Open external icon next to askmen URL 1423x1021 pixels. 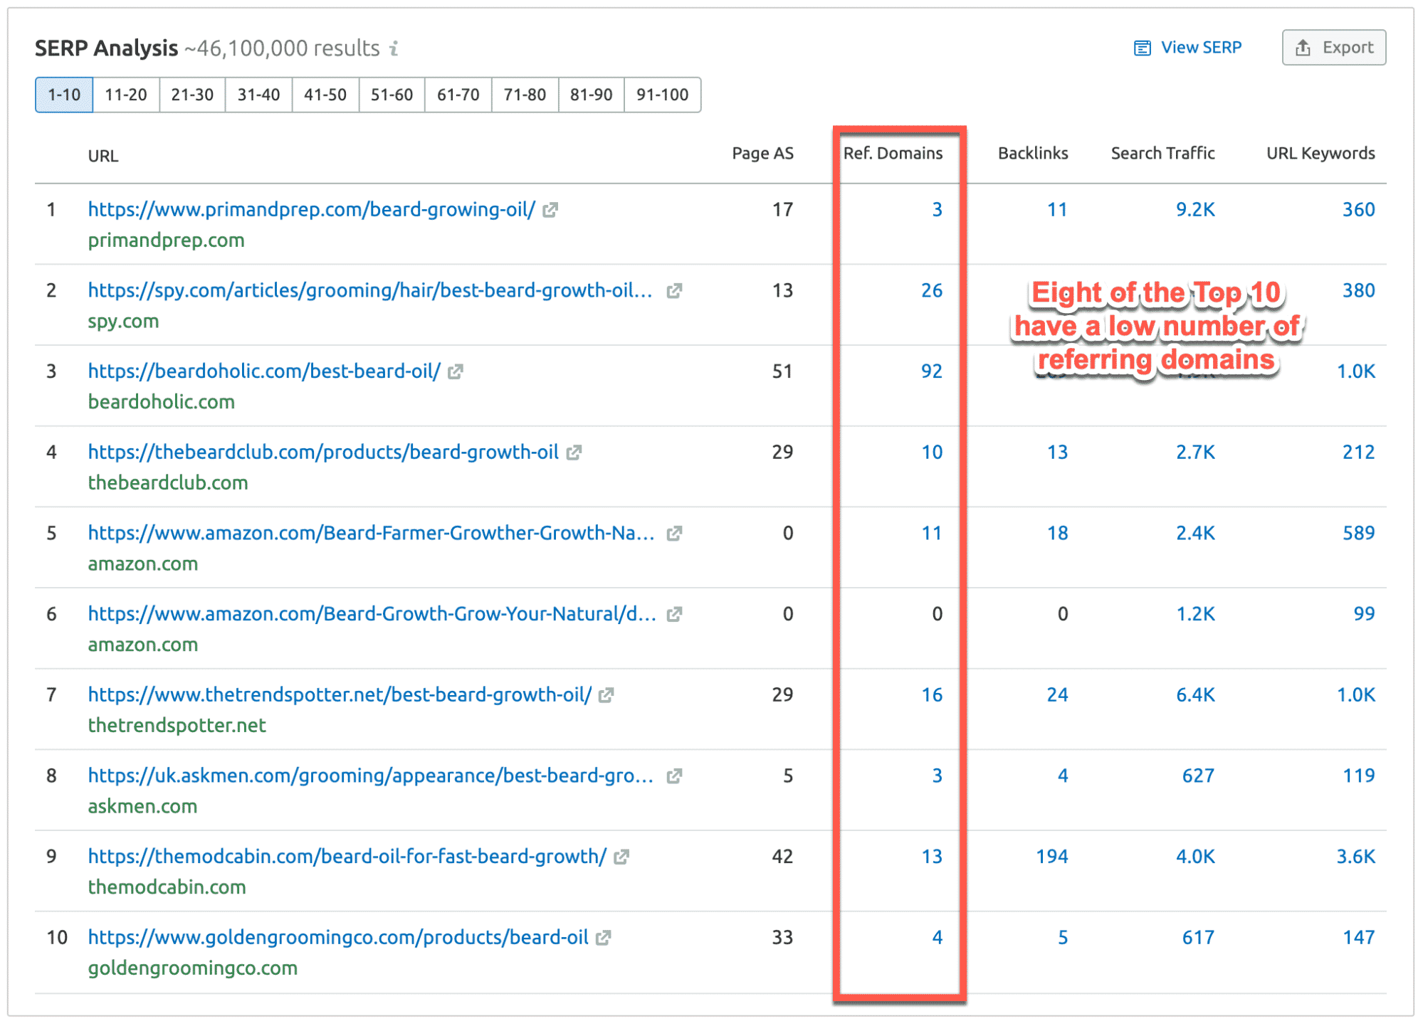(x=674, y=776)
